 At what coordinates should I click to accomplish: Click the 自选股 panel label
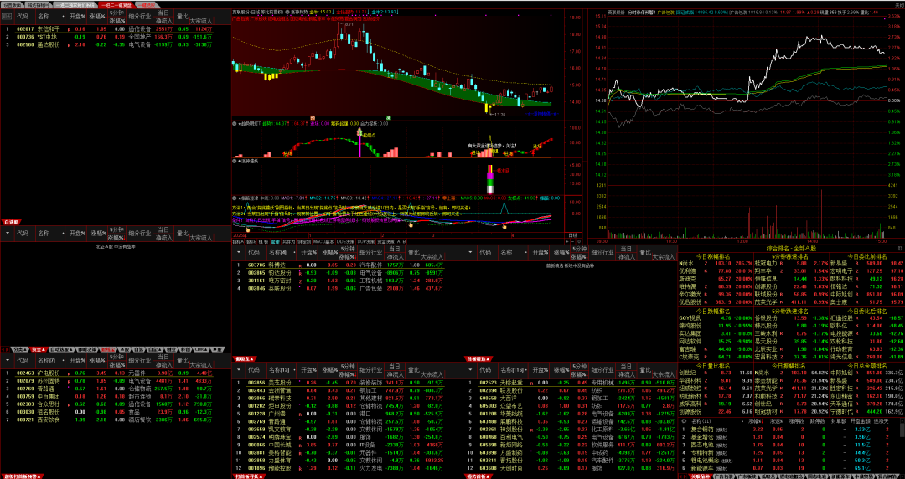pyautogui.click(x=12, y=222)
